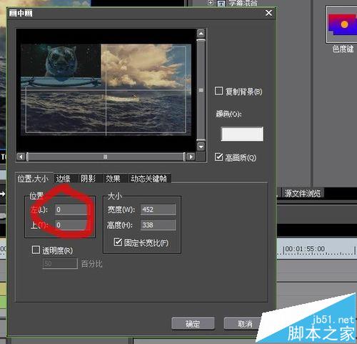Enable the 复制背景(B) checkbox
Image resolution: width=357 pixels, height=344 pixels.
point(218,91)
